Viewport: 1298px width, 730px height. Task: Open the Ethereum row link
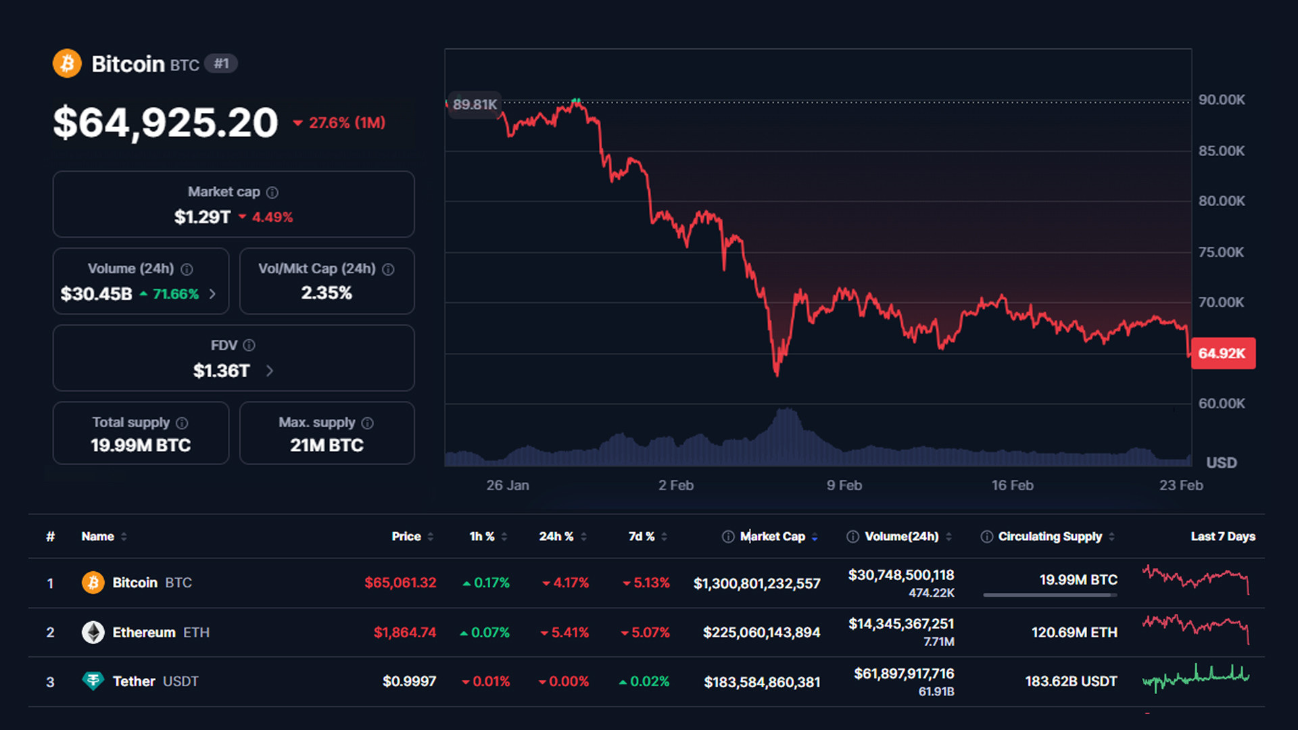[x=143, y=633]
